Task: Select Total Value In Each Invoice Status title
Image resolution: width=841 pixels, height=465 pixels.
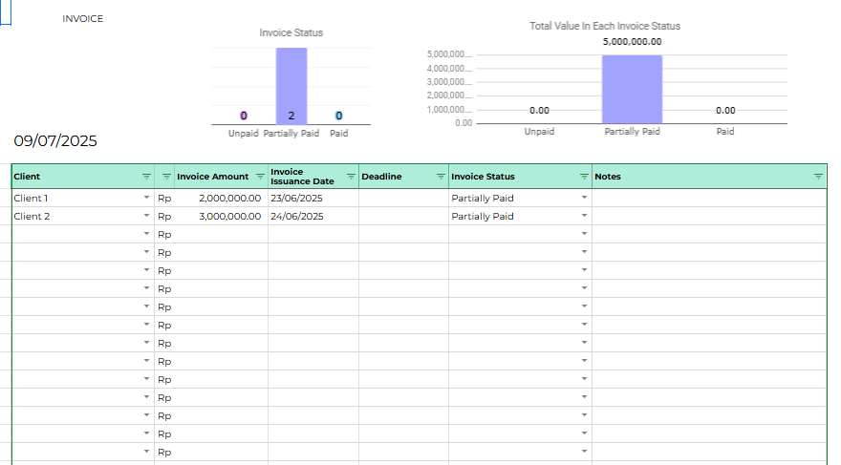Action: (x=605, y=26)
